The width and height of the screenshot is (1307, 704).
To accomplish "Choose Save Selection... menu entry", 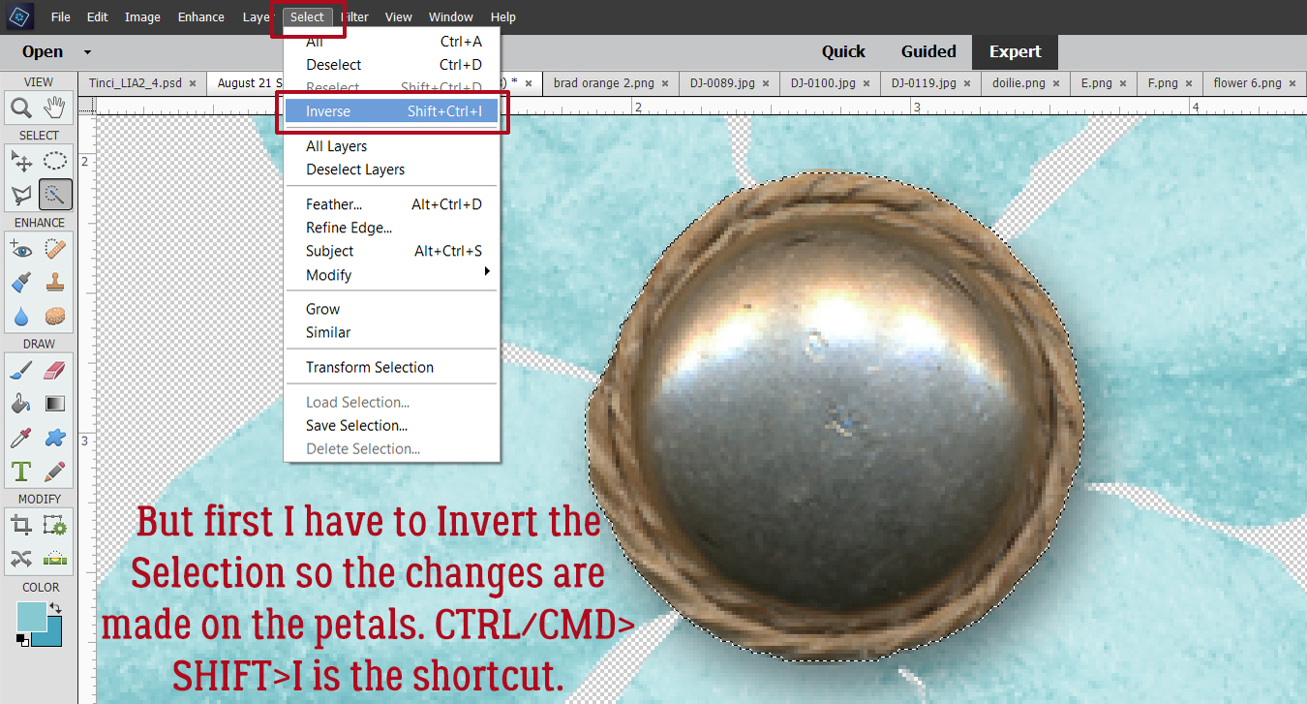I will click(x=391, y=425).
